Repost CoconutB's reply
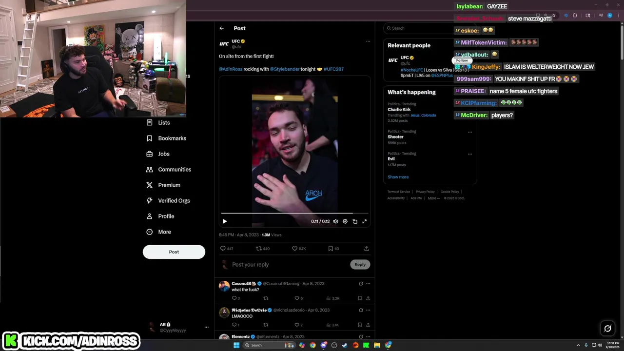The height and width of the screenshot is (351, 624). tap(266, 298)
